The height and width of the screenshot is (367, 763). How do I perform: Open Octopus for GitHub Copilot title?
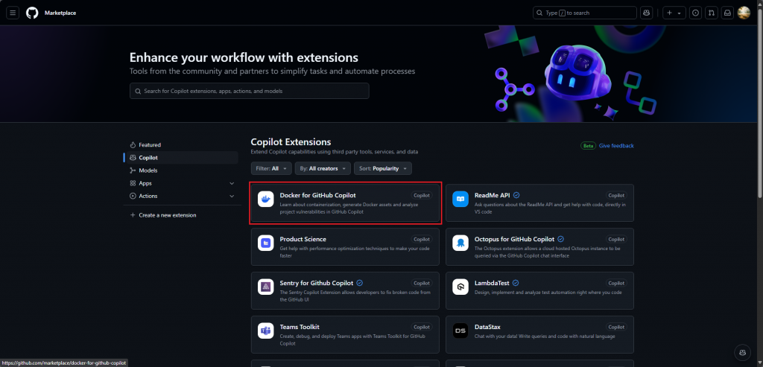click(x=514, y=239)
